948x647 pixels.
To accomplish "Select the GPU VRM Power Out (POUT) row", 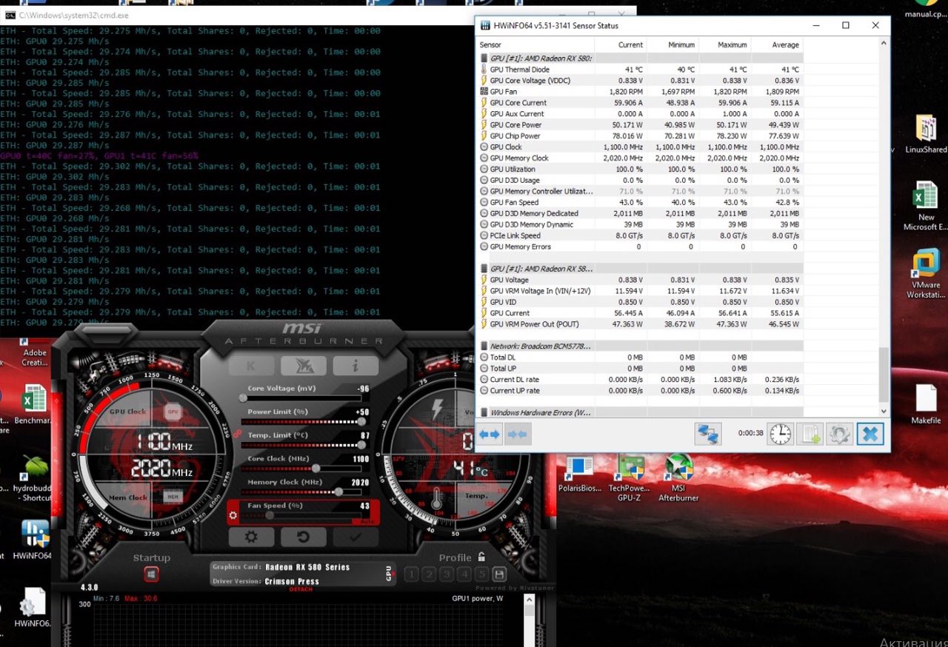I will pos(641,324).
